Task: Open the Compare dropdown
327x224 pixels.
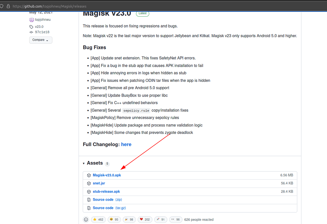Action: click(41, 40)
